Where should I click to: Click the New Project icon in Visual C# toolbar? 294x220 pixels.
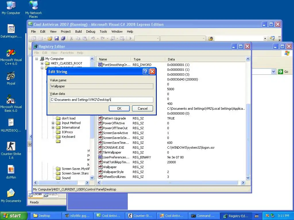[x=34, y=39]
